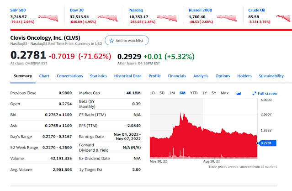Screen dimensions: 292x191
Task: Select the Summary tab
Action: [x=23, y=76]
